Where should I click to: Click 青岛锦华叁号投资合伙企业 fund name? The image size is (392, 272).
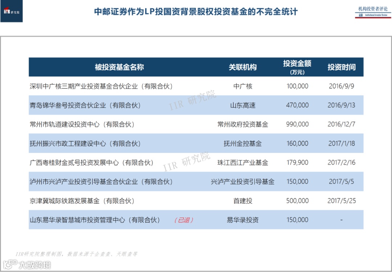point(85,105)
